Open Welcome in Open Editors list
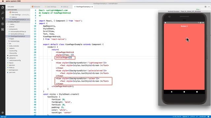Image resolution: width=211 pixels, height=118 pixels. [15, 12]
